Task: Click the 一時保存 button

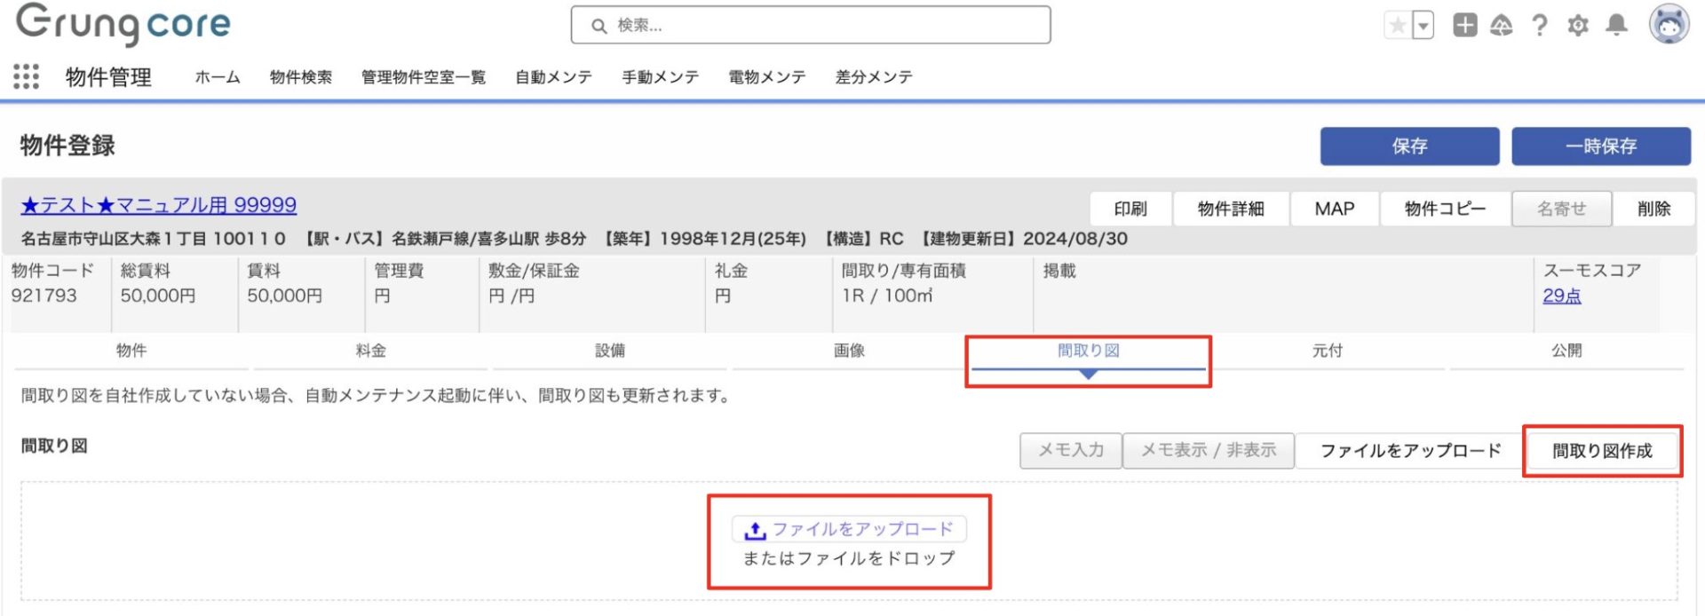Action: tap(1600, 146)
